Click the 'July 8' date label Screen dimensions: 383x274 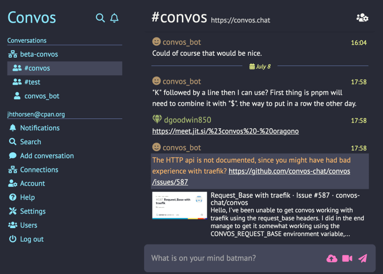[263, 67]
